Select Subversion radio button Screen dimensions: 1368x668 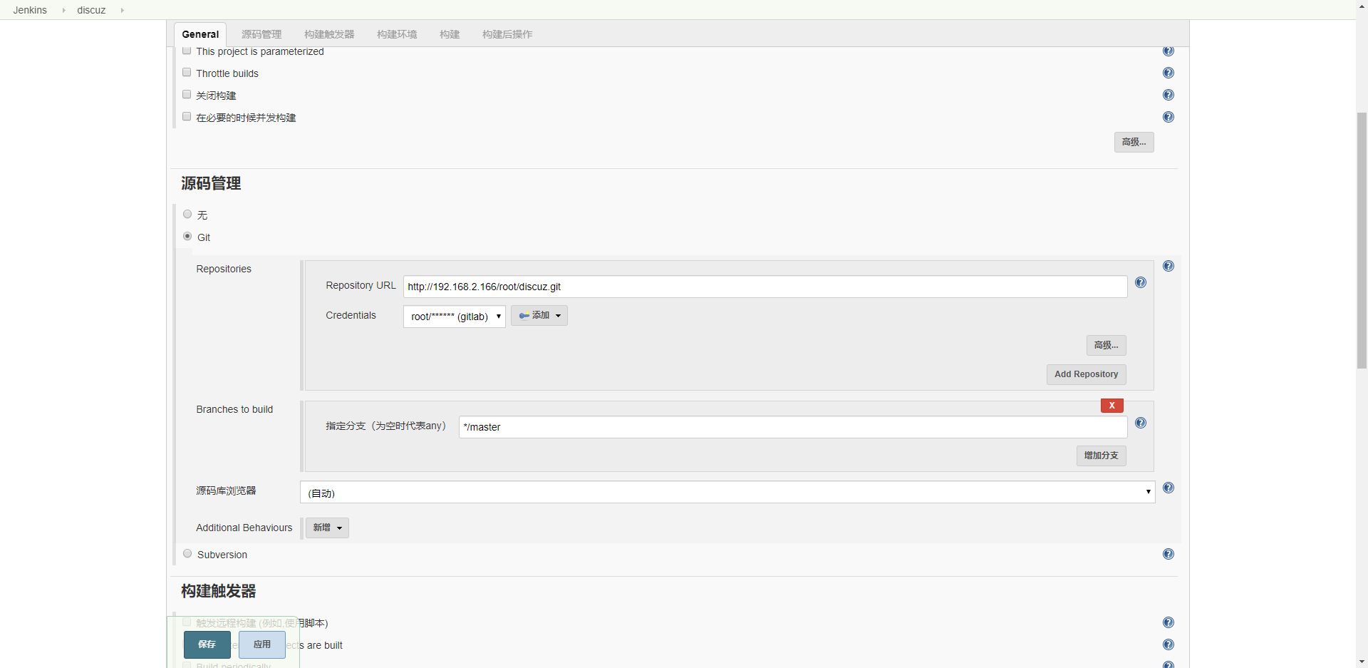coord(187,553)
